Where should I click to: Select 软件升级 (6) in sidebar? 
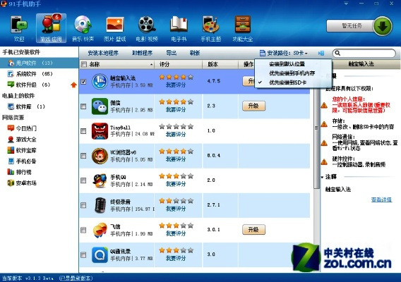click(29, 85)
